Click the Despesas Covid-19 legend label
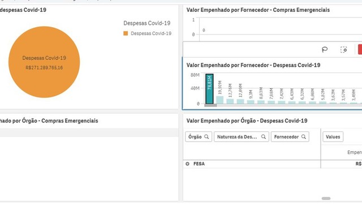Image resolution: width=362 pixels, height=204 pixels. tap(151, 33)
